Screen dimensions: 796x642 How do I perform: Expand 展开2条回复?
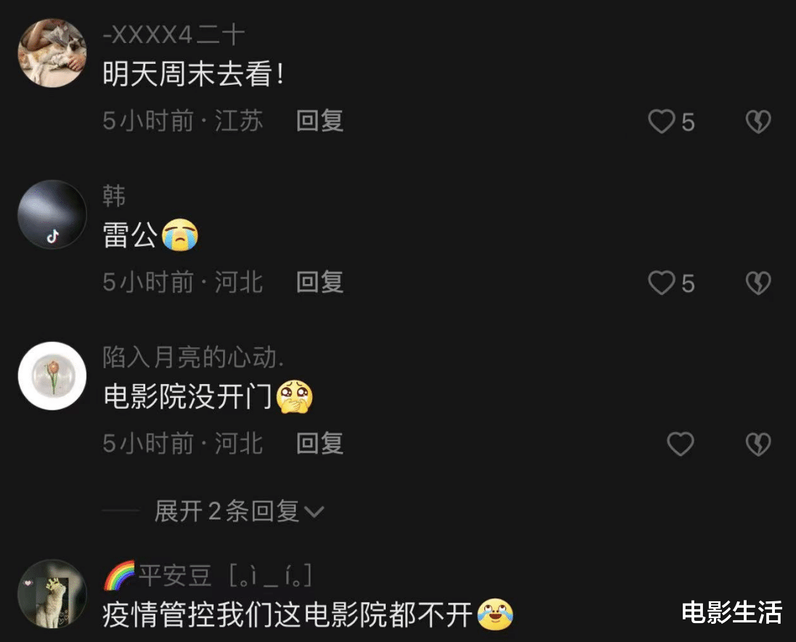coord(239,511)
